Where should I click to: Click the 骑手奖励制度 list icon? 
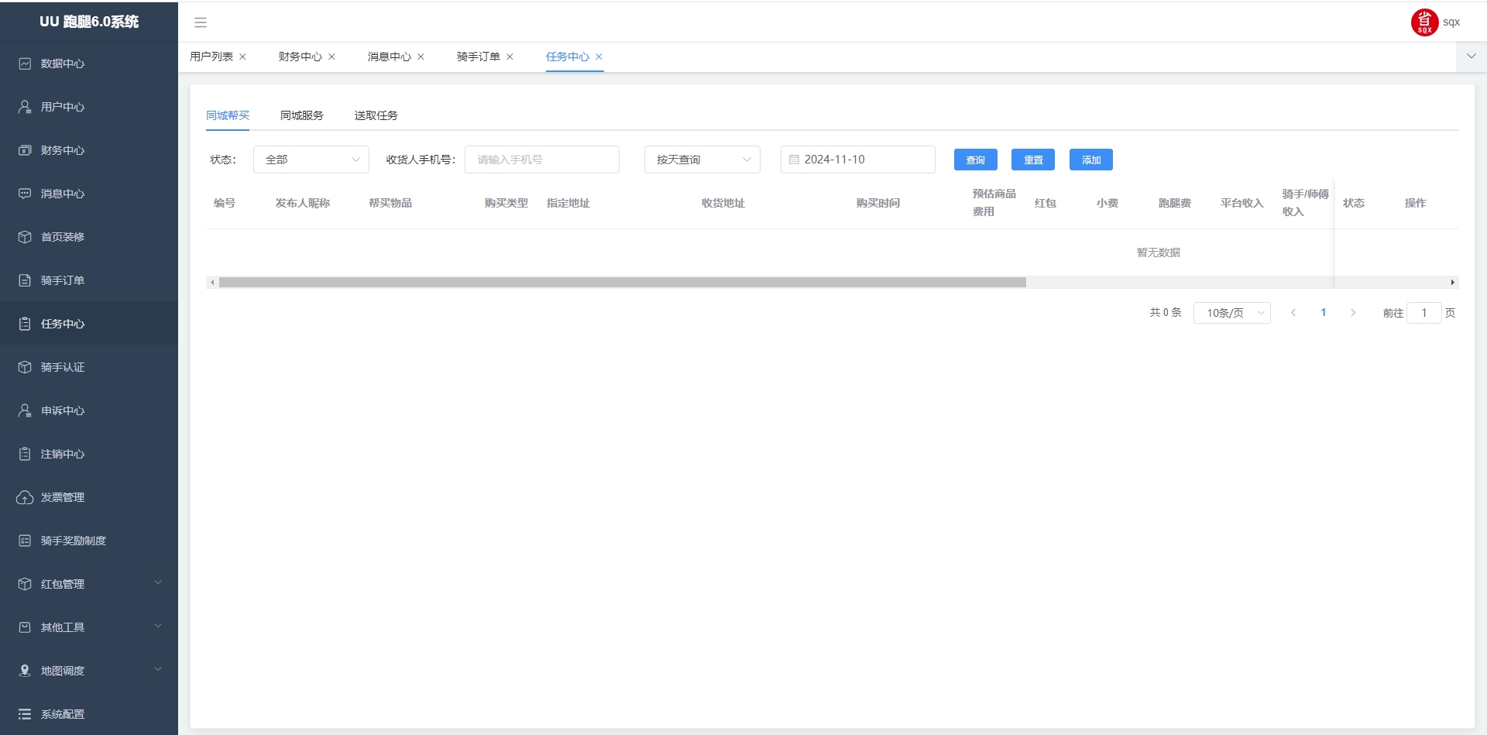(25, 541)
